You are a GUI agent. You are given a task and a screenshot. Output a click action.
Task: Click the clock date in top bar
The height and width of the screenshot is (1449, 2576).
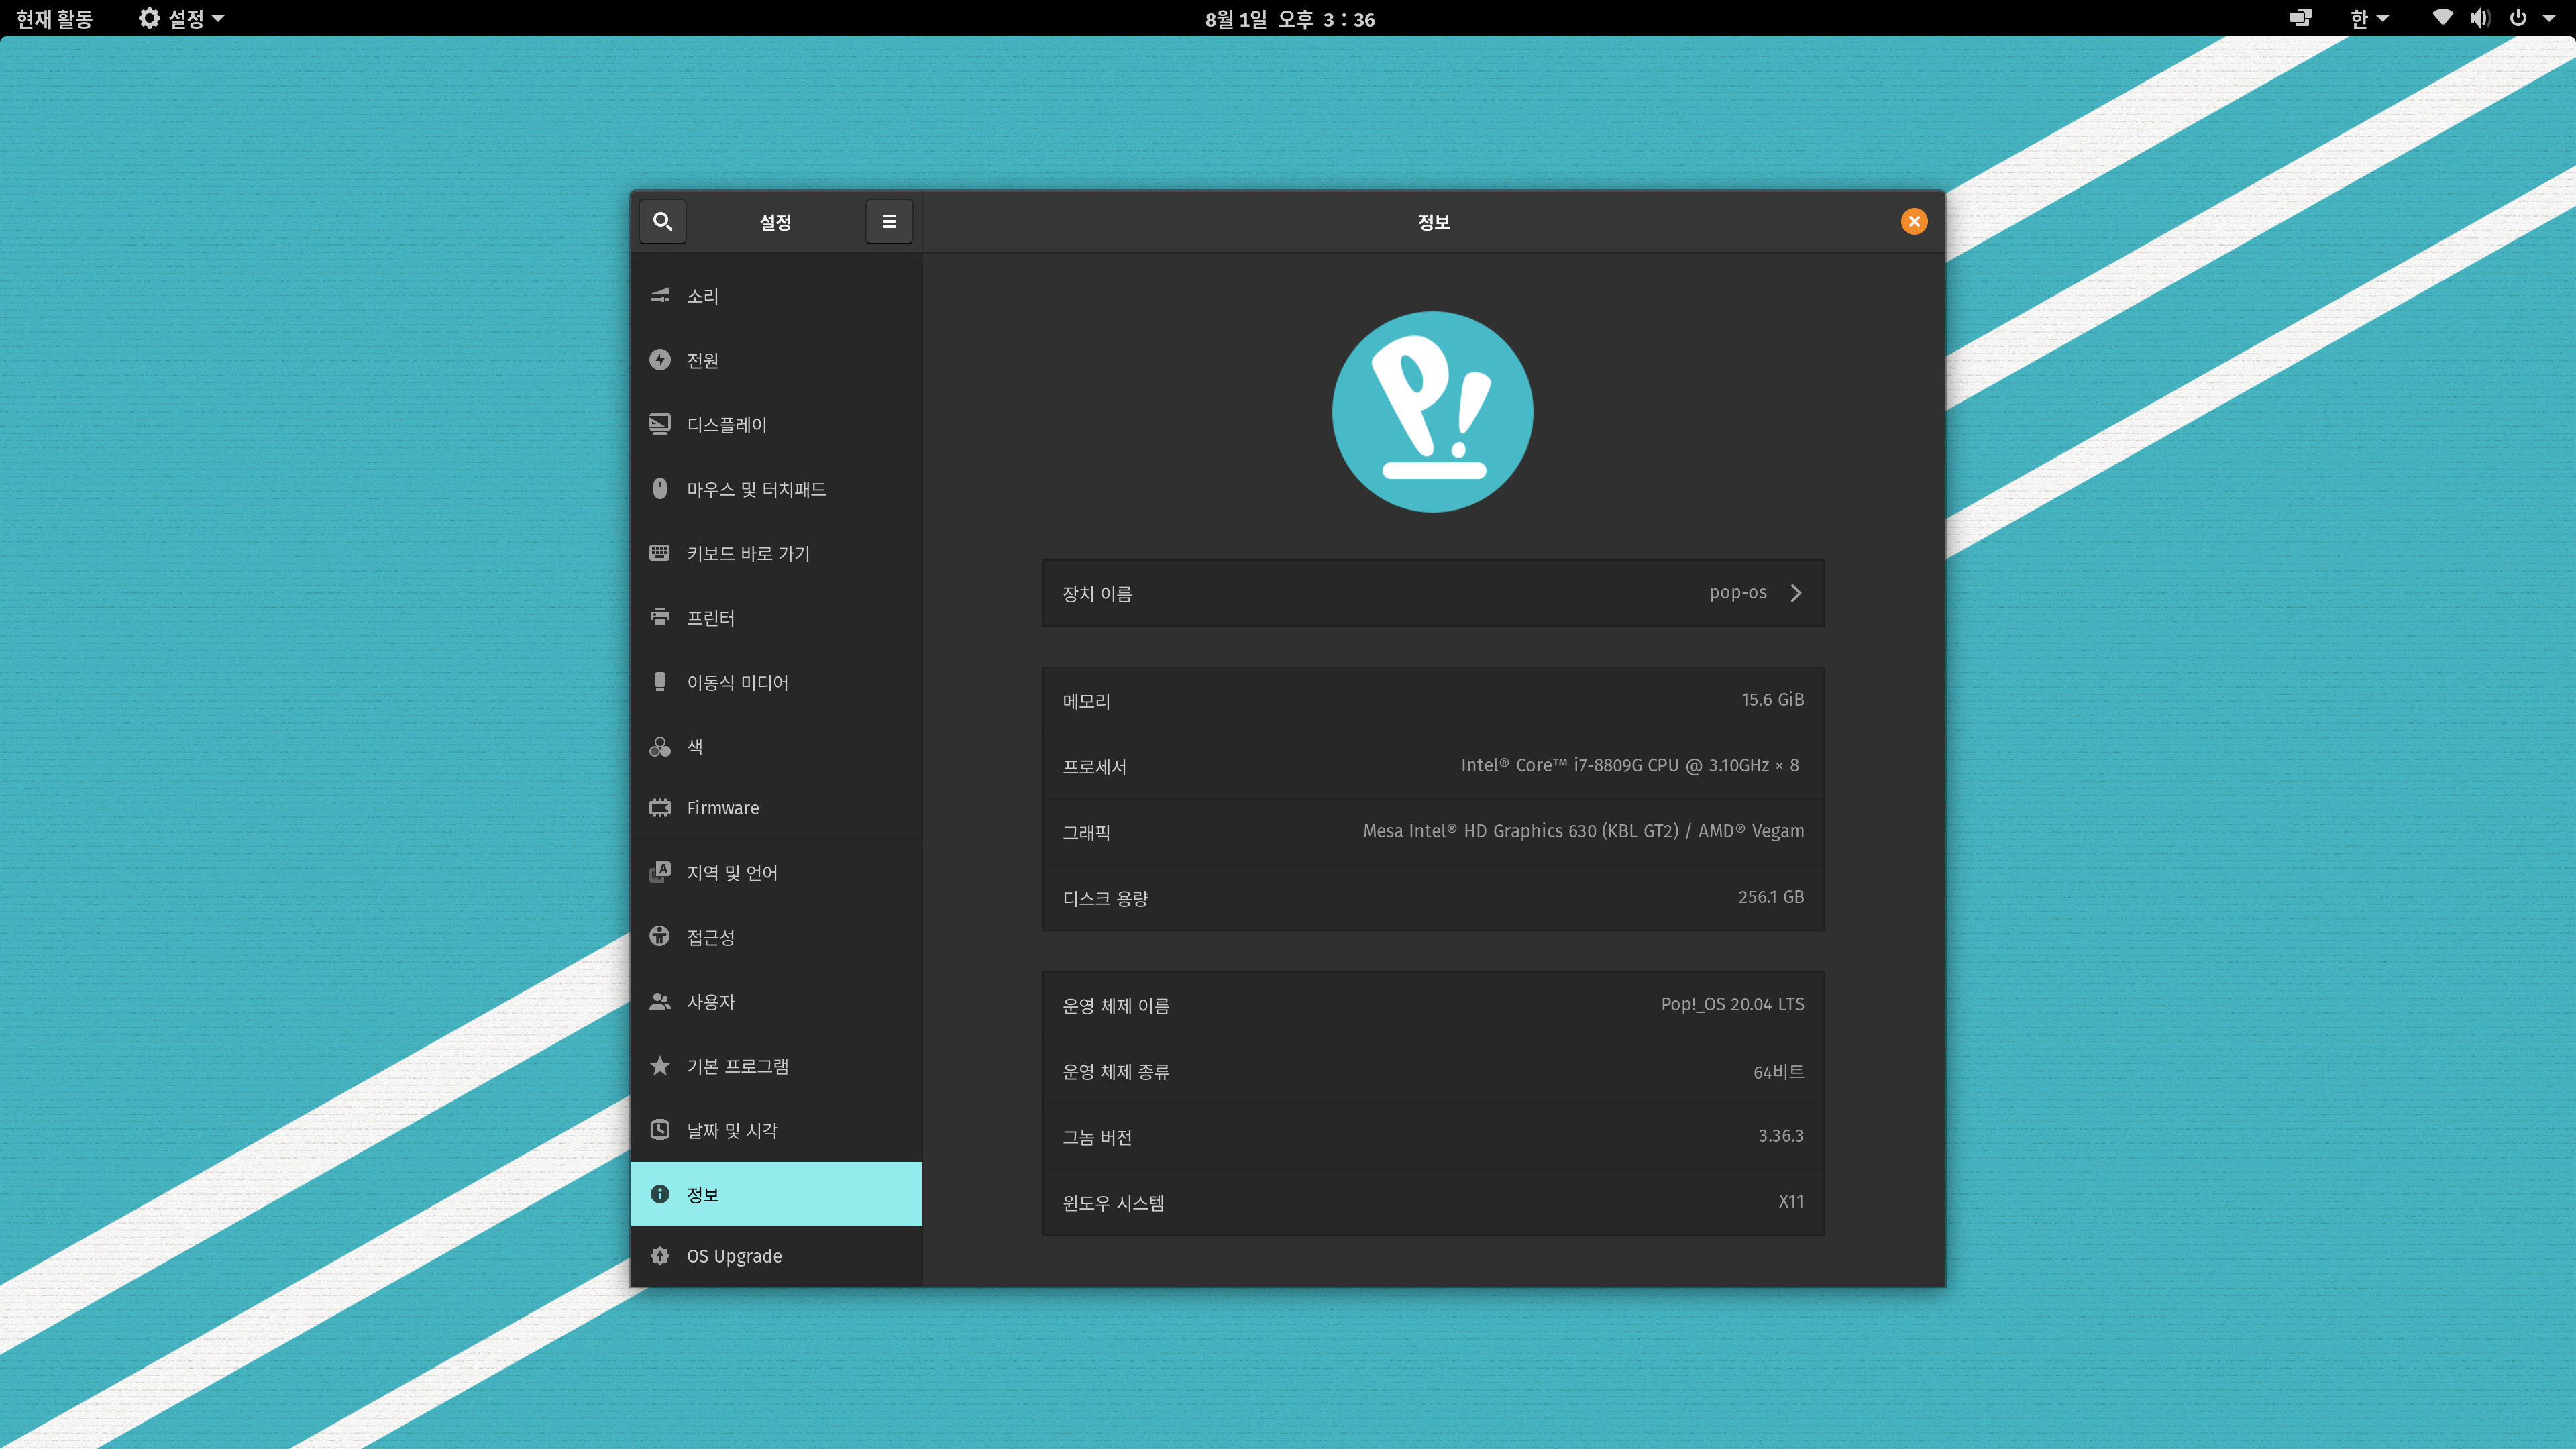click(x=1289, y=18)
